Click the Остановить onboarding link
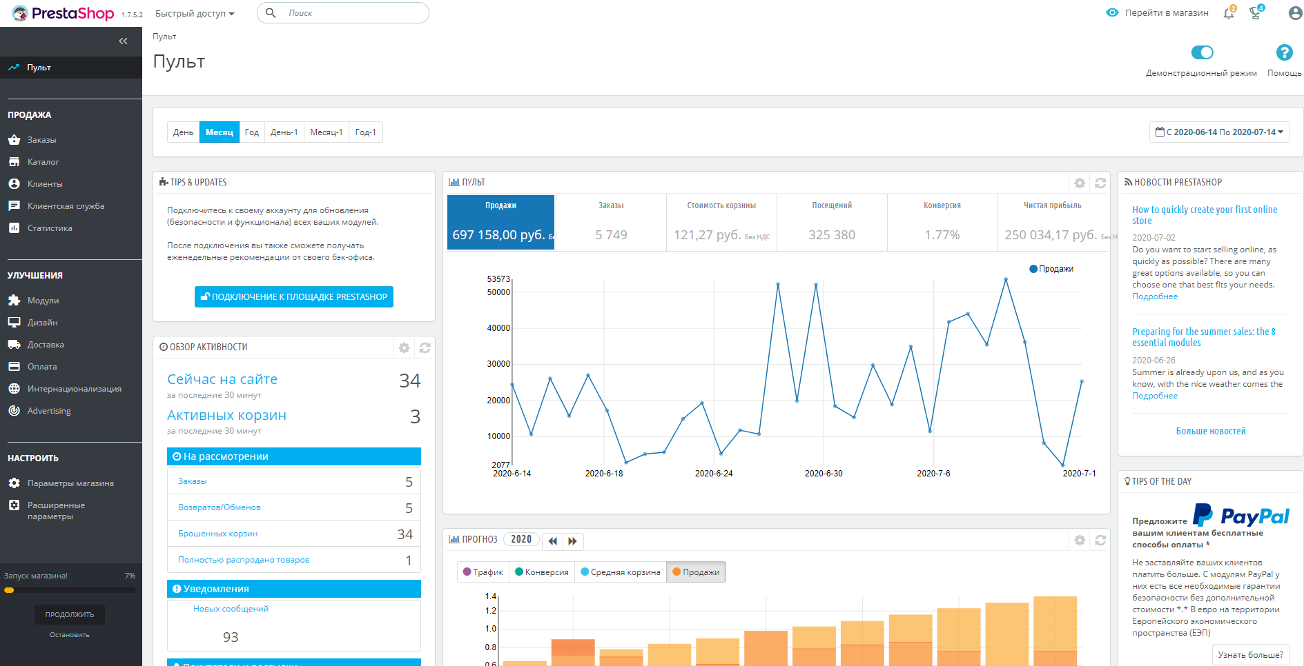This screenshot has height=666, width=1304. [x=70, y=634]
